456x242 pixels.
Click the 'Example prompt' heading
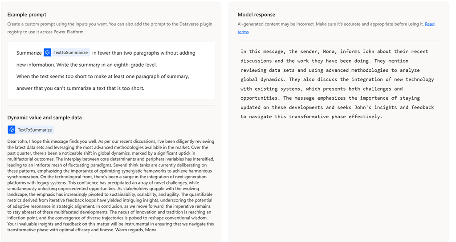27,15
